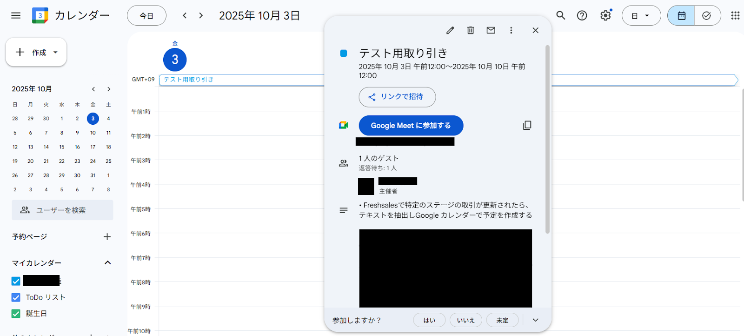Image resolution: width=744 pixels, height=336 pixels.
Task: Click the 1 人のゲスト text
Action: pyautogui.click(x=379, y=158)
